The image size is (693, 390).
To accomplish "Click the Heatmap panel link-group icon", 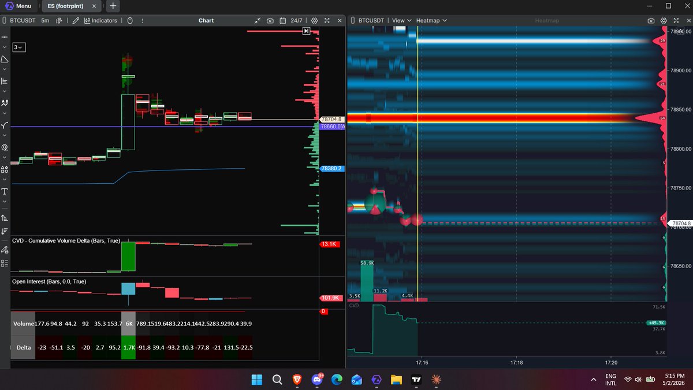I will click(352, 20).
